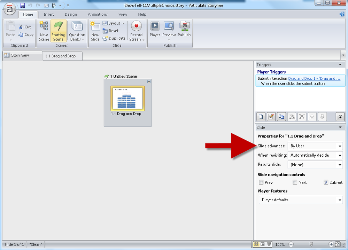Open the Question Banks dropdown
This screenshot has width=348, height=250.
[x=77, y=31]
